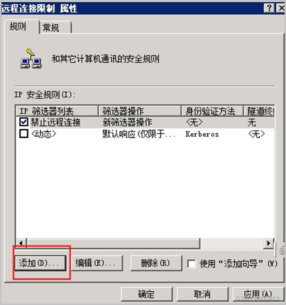
Task: Switch to the 常规 tab
Action: [x=55, y=27]
